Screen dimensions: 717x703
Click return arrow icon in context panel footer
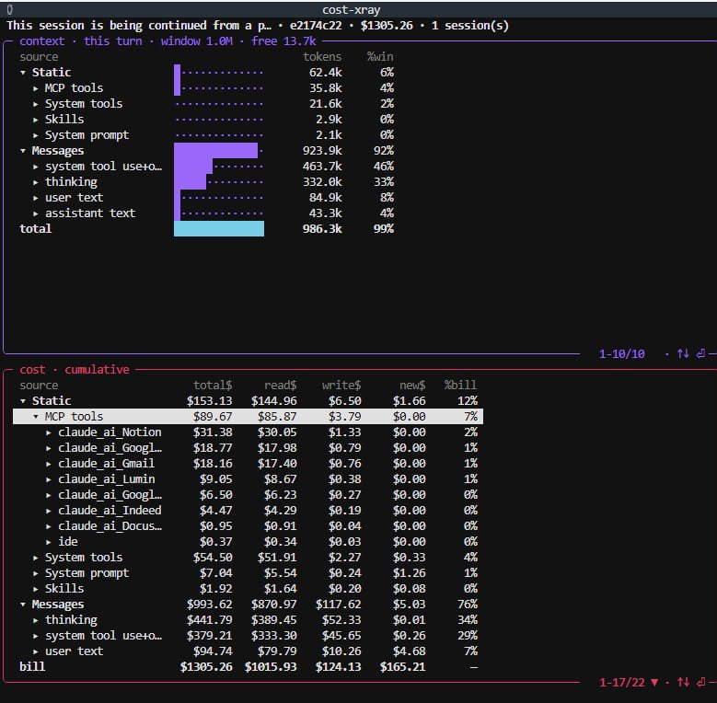coord(700,353)
